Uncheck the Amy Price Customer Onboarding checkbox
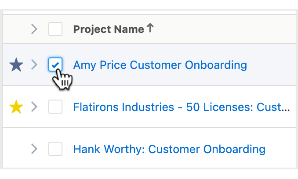This screenshot has width=298, height=179. pyautogui.click(x=55, y=64)
